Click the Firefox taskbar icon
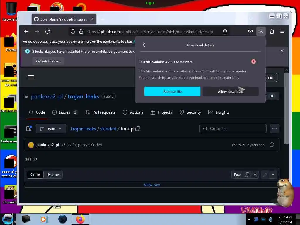300x225 pixels. click(81, 219)
